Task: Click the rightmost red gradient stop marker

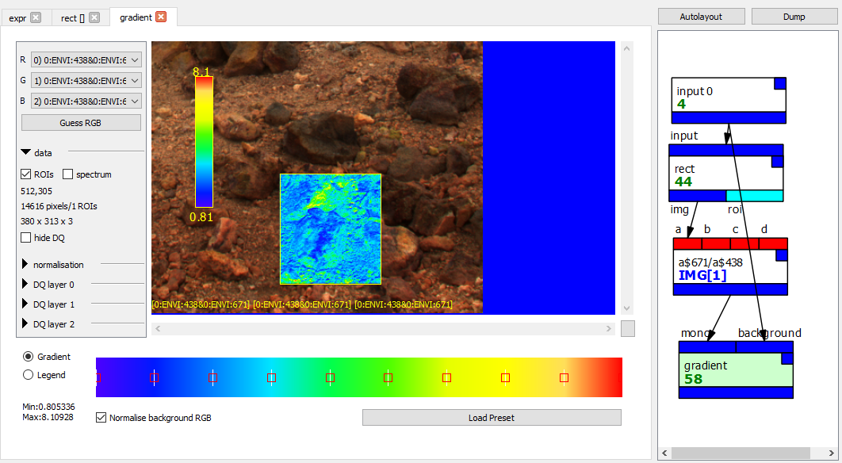Action: coord(564,378)
